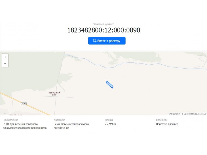Open the Опендатабот attribution link
The image size is (207, 155).
click(174, 114)
